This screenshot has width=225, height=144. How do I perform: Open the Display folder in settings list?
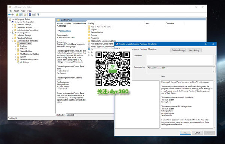tap(93, 30)
